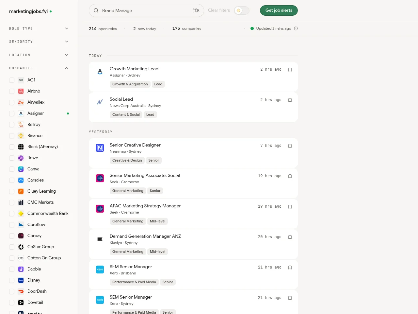Click the CoStar Group company label

[40, 247]
